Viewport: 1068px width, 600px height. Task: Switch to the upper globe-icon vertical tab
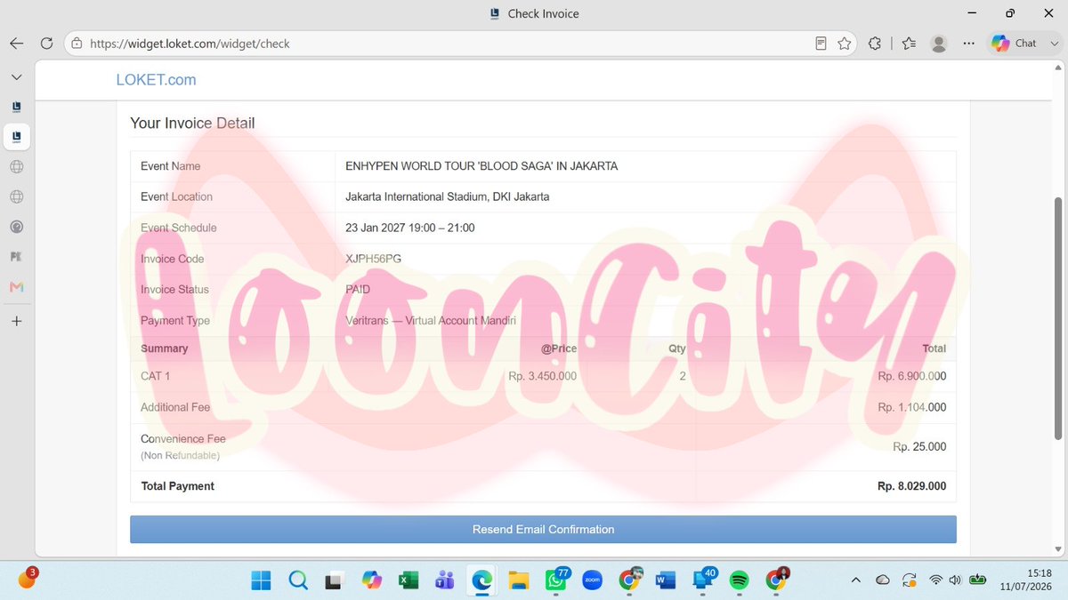pyautogui.click(x=16, y=167)
